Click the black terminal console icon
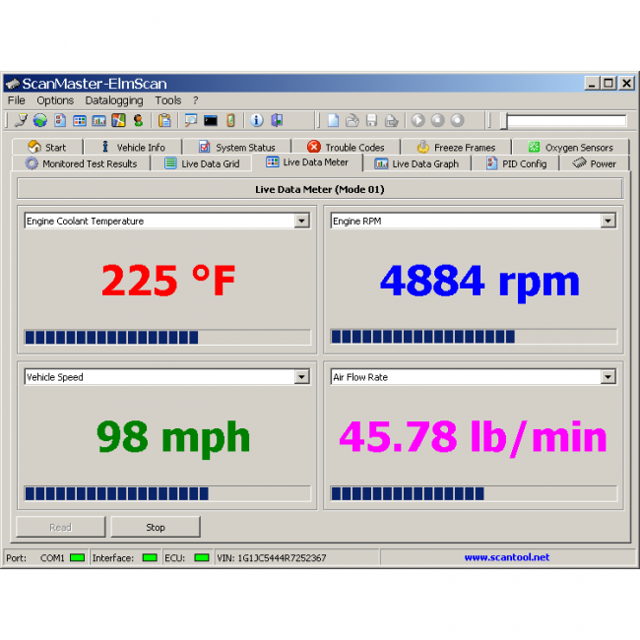This screenshot has height=640, width=640. [x=210, y=121]
